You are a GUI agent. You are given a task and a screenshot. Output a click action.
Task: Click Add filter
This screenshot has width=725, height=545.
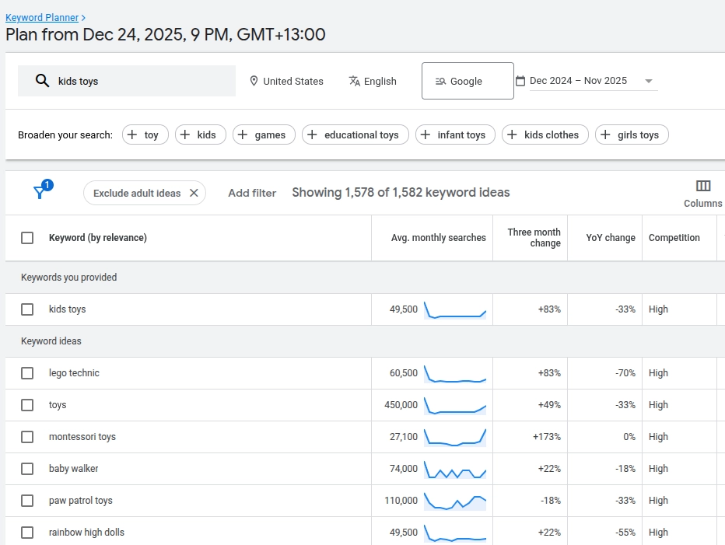(x=252, y=193)
